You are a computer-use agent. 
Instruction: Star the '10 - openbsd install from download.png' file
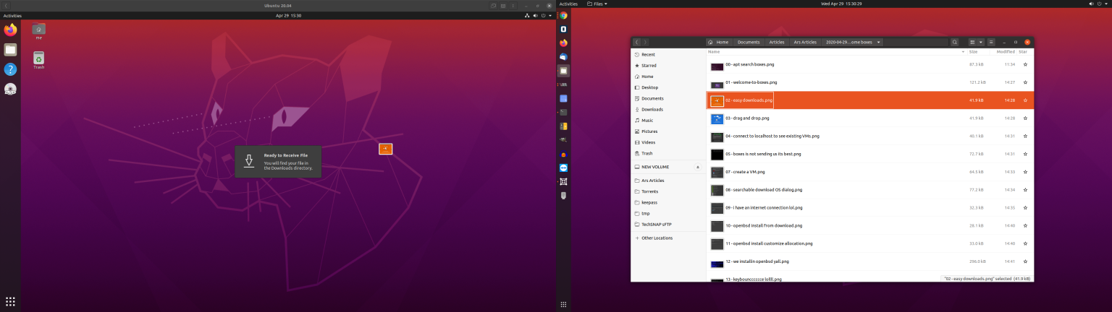(1025, 225)
